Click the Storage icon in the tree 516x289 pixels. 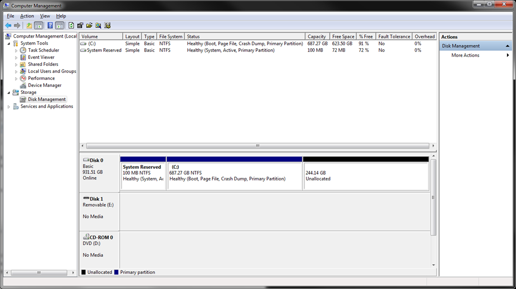(x=16, y=92)
